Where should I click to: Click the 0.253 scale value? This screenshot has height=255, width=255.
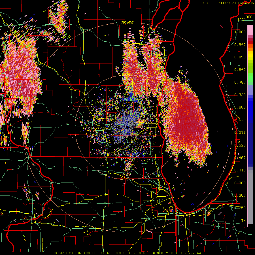[x=240, y=208]
